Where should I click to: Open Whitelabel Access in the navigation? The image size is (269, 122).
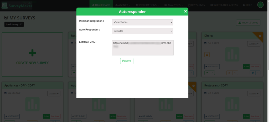pos(224,5)
